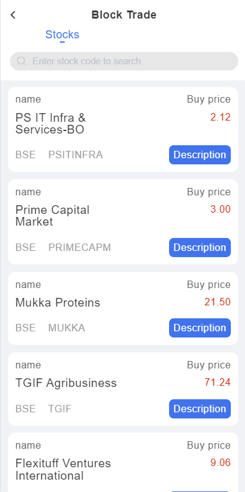
Task: Open Description for PS IT Infra & Services-BO
Action: (x=200, y=155)
